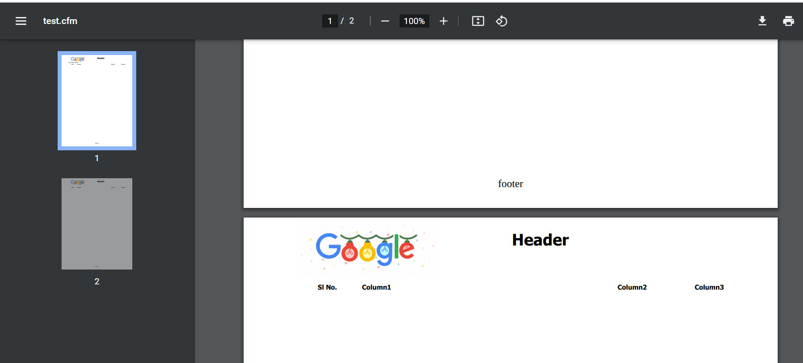Click the Header text on page two

pos(540,240)
